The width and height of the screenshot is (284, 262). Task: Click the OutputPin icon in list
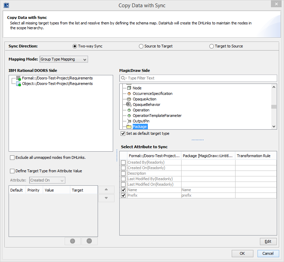[x=129, y=121]
